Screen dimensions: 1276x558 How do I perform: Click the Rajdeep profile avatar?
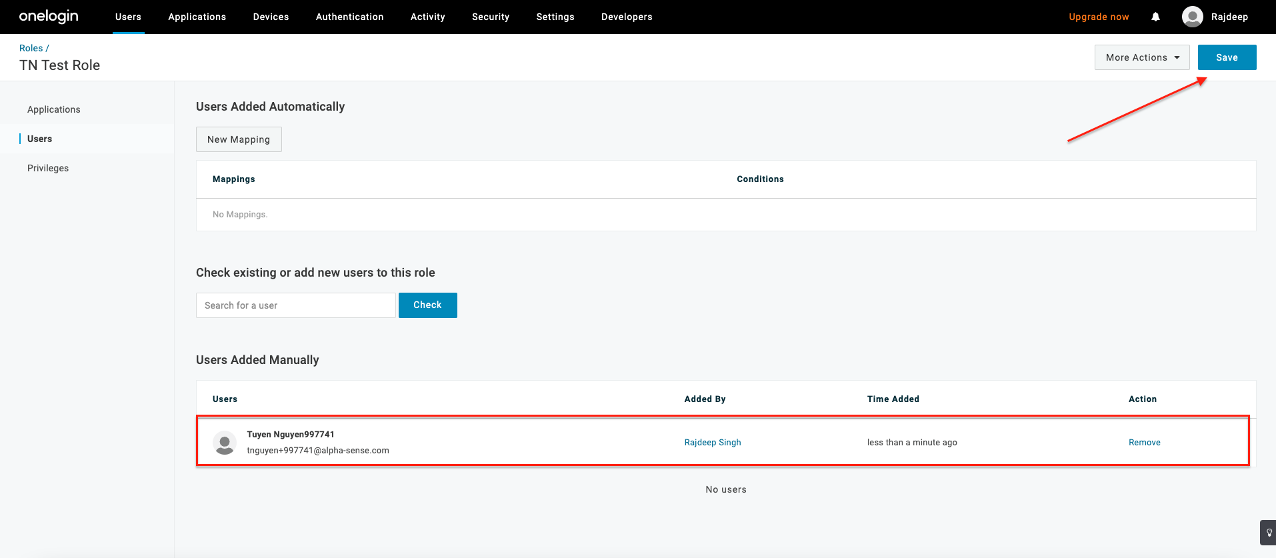[x=1192, y=17]
